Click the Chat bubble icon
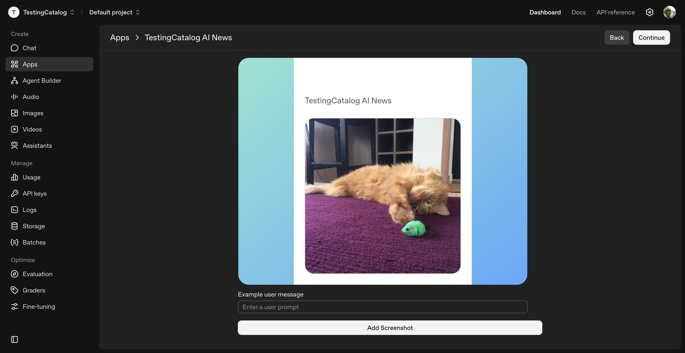This screenshot has width=685, height=353. (x=14, y=48)
